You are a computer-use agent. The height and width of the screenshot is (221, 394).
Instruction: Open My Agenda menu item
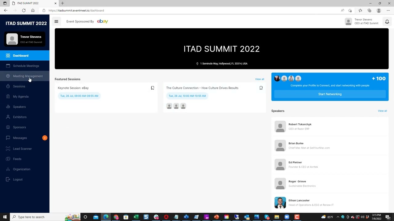[x=25, y=96]
